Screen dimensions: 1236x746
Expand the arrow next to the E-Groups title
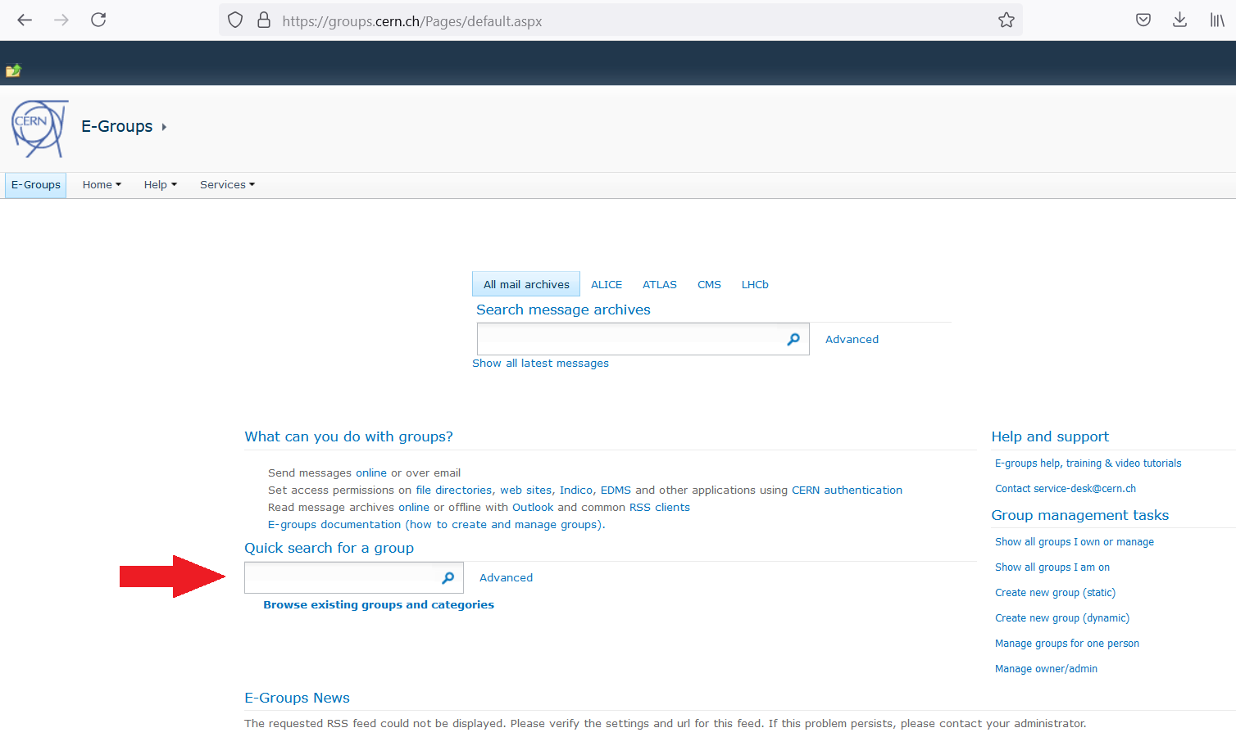(164, 127)
